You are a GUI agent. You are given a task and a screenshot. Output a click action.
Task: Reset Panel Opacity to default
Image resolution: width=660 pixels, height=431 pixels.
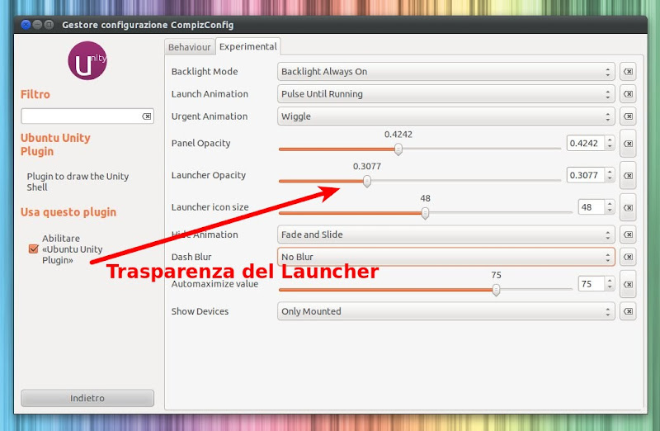(x=628, y=144)
